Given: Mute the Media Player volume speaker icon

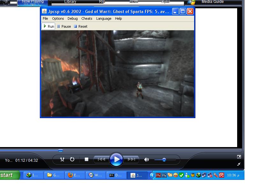Looking at the screenshot, I should 146,160.
